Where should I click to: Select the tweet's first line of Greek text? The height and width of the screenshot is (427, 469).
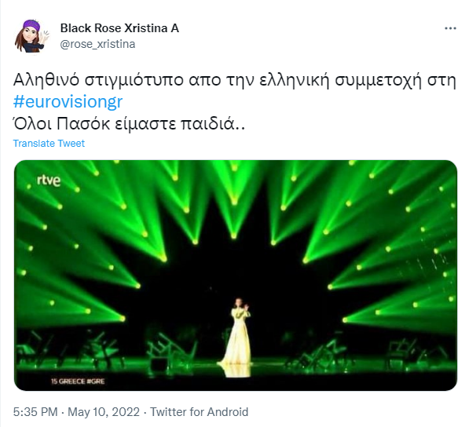234,80
